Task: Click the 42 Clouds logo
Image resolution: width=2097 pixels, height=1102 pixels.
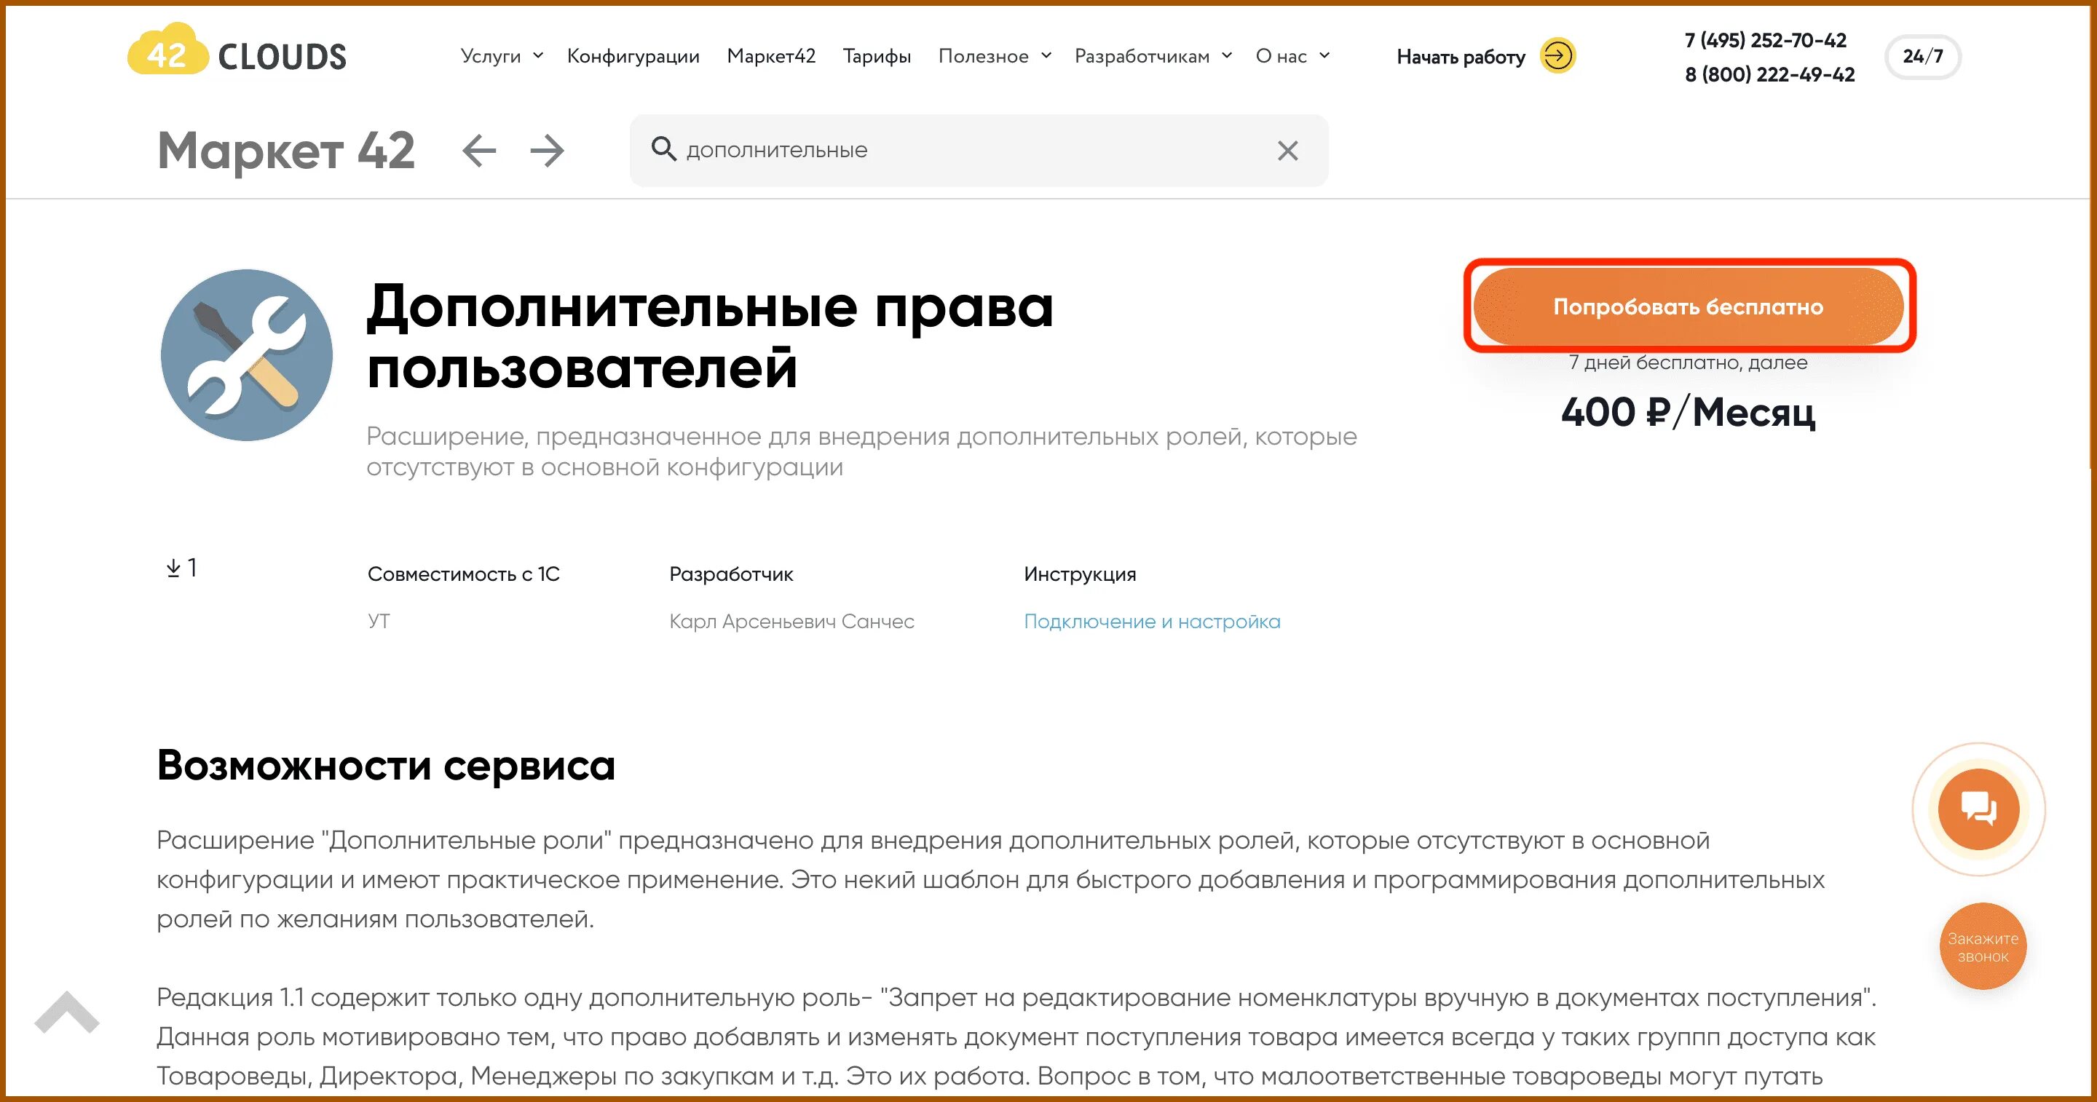Action: pos(237,54)
